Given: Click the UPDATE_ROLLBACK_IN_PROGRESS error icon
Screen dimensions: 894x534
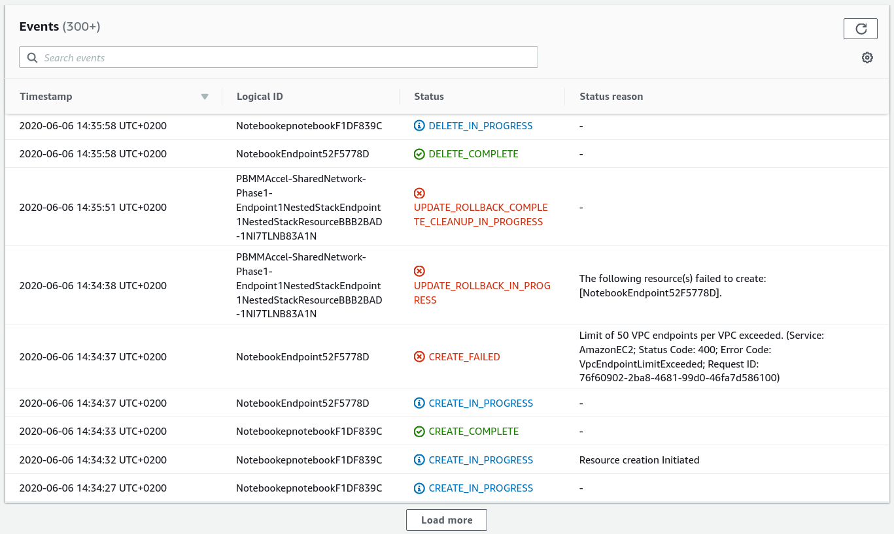Looking at the screenshot, I should 419,271.
